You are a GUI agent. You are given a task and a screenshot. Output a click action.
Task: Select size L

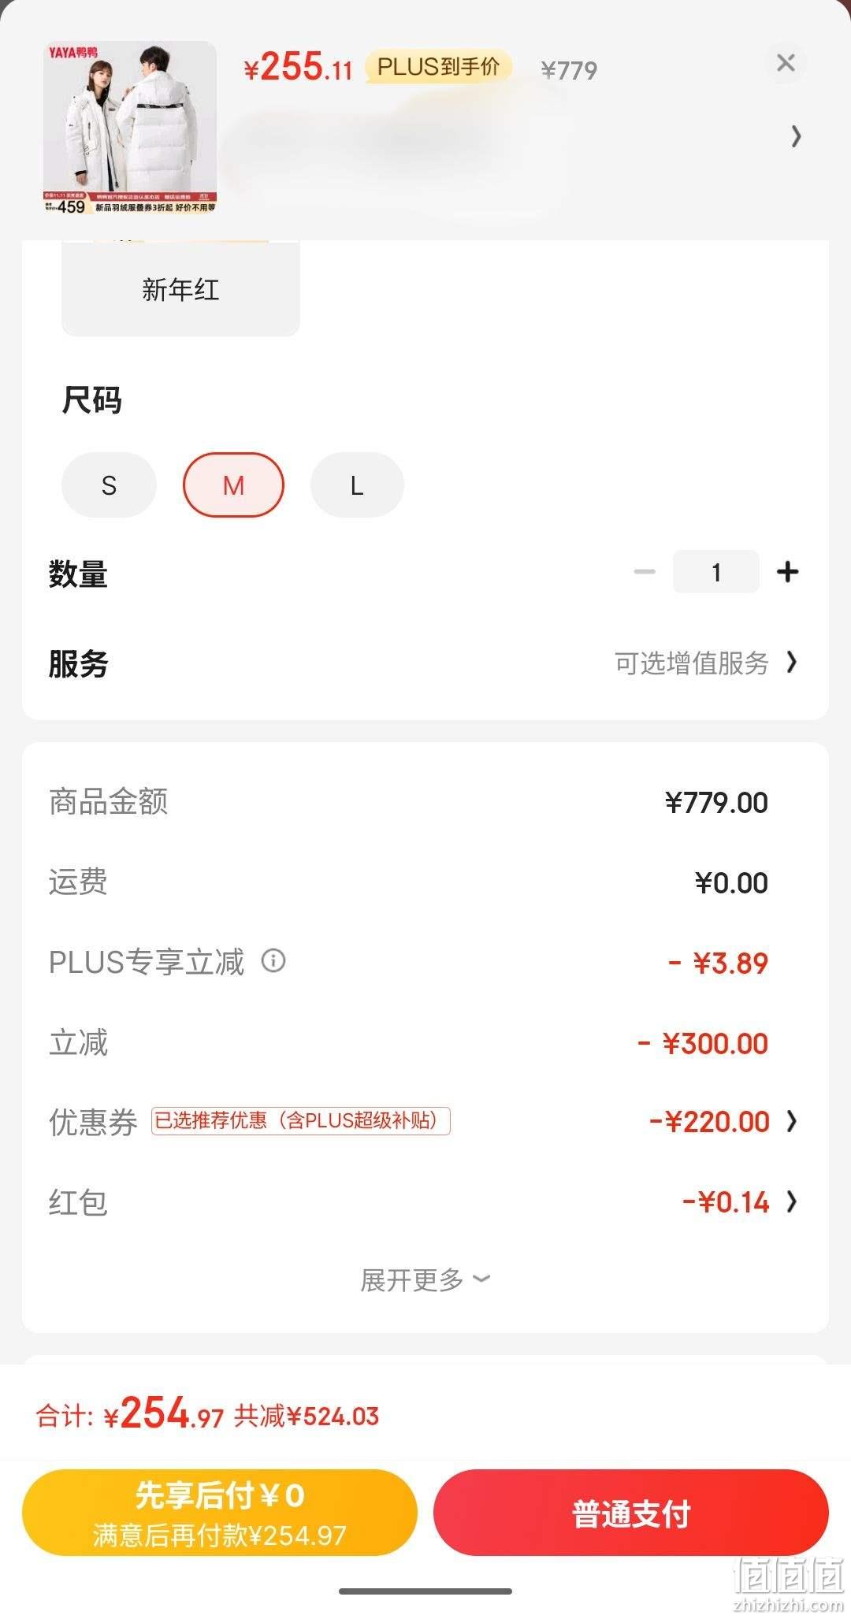pyautogui.click(x=357, y=485)
